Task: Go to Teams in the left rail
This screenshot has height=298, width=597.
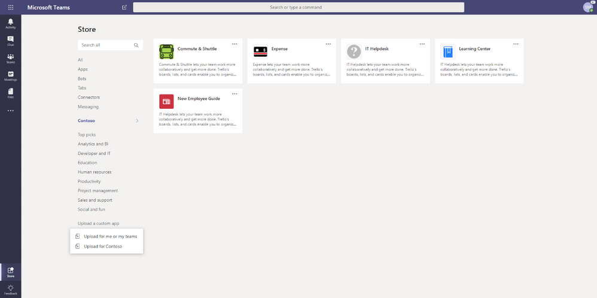Action: tap(11, 59)
